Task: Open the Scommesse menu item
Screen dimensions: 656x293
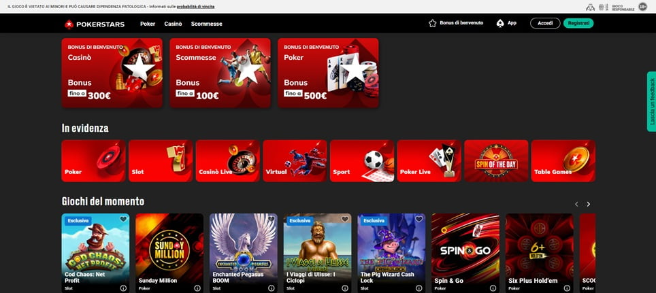Action: (206, 24)
